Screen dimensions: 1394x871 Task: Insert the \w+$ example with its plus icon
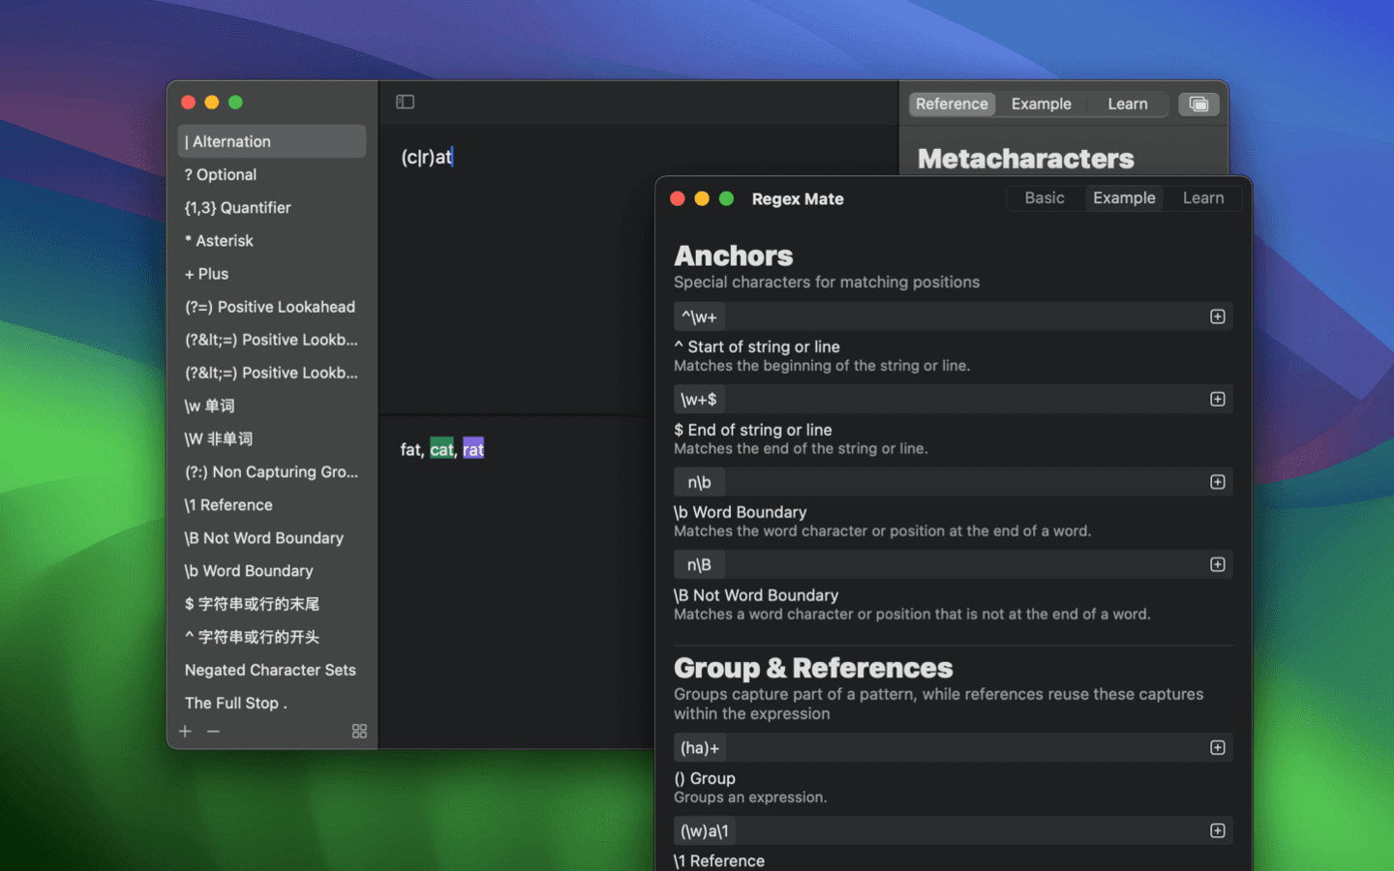point(1218,400)
